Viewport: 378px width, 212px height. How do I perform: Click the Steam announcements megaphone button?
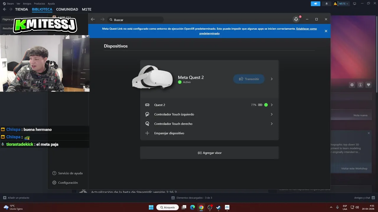click(x=315, y=4)
